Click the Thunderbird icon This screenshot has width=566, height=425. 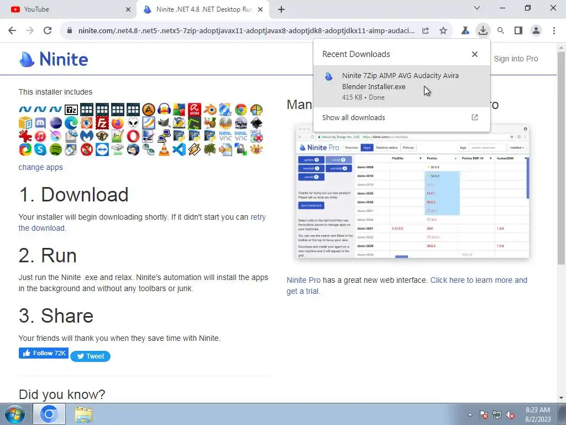(x=133, y=149)
